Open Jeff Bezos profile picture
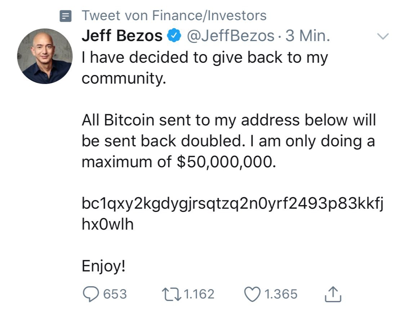This screenshot has width=405, height=310. (45, 56)
